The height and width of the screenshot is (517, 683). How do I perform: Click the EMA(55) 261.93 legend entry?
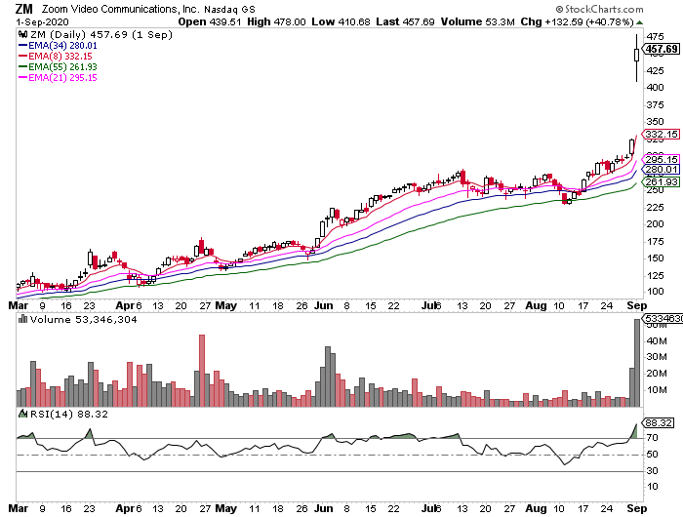tap(62, 67)
